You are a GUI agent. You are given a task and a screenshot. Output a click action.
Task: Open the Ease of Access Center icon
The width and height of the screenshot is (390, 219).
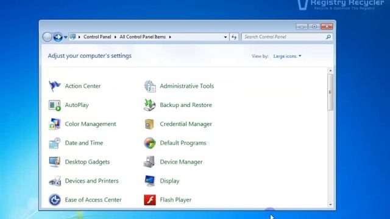click(55, 200)
